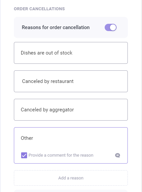Click the comment bubble icon in Other reason
The width and height of the screenshot is (142, 192).
click(x=118, y=155)
